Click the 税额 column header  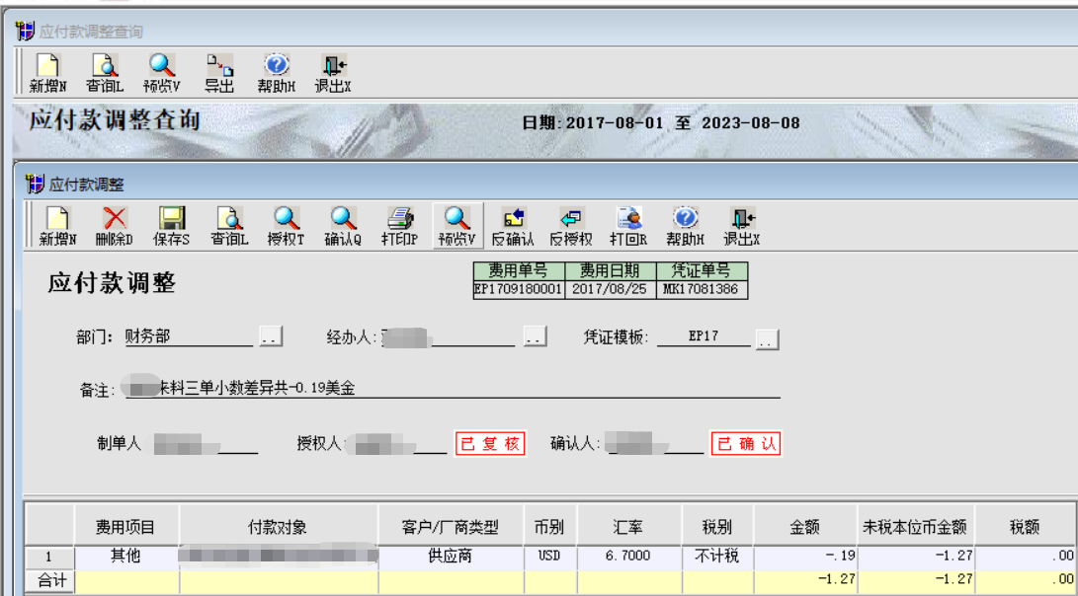tap(1025, 527)
